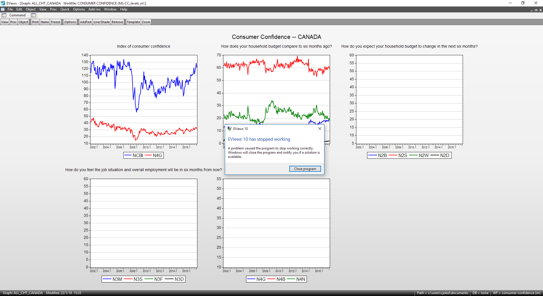Click N3D legend entry
543x296 pixels.
[x=174, y=279]
